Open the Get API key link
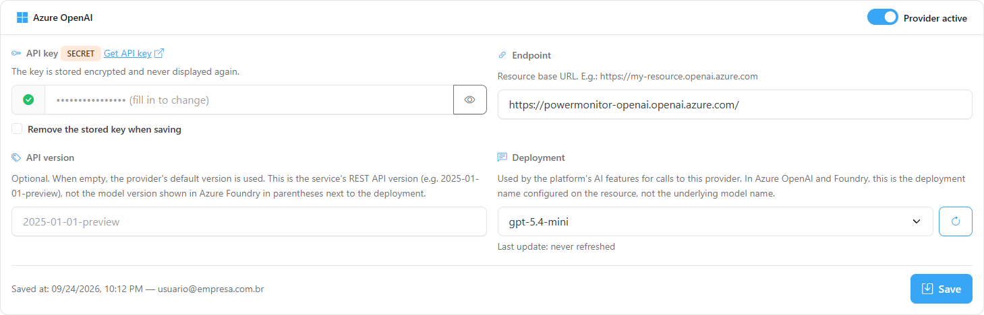Screen dimensions: 984x315 tap(127, 53)
